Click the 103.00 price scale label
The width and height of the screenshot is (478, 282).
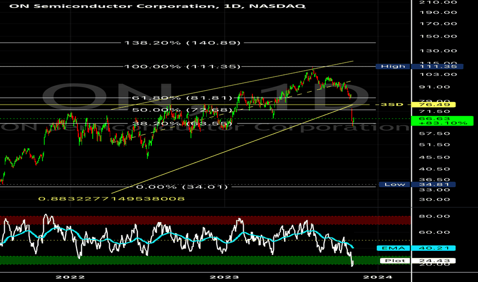click(x=438, y=74)
